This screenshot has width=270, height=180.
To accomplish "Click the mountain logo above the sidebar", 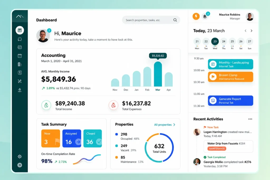I will pos(20,16).
